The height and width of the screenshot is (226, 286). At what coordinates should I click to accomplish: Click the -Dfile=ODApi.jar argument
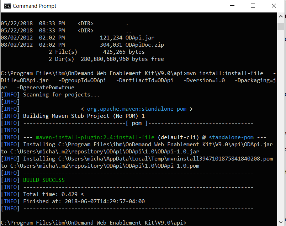click(25, 80)
